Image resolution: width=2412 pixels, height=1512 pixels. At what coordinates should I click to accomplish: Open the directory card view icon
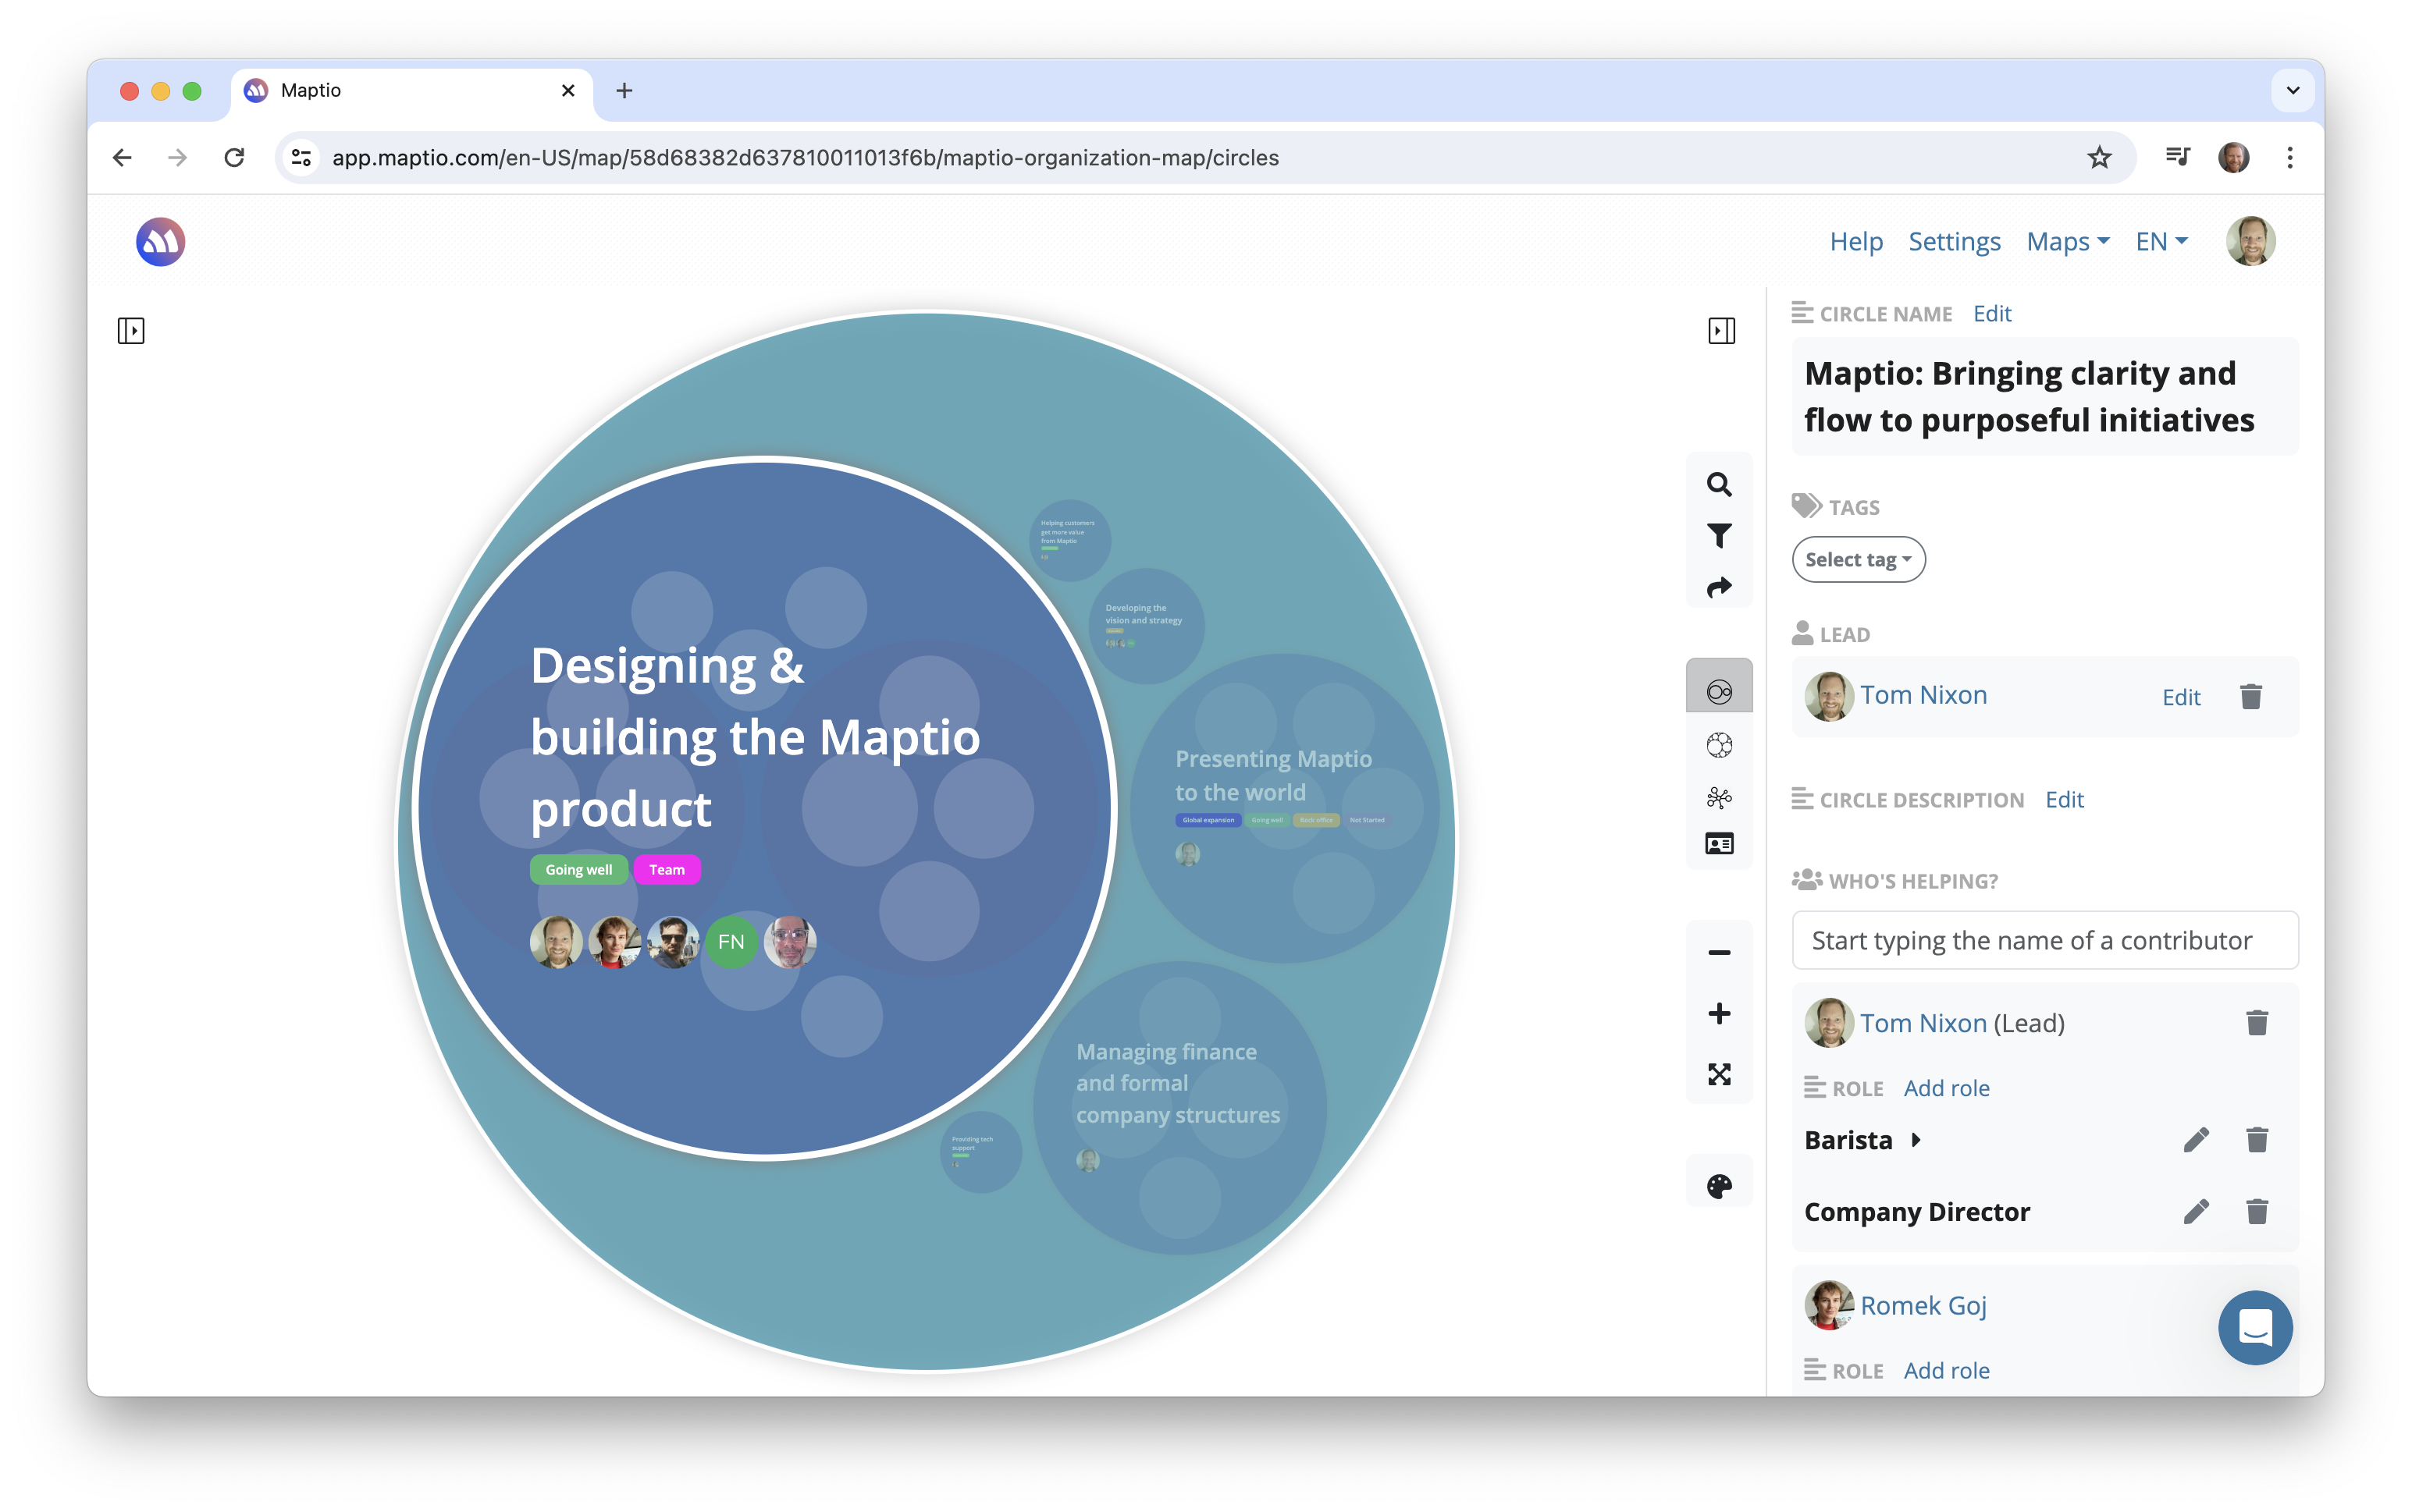tap(1719, 844)
